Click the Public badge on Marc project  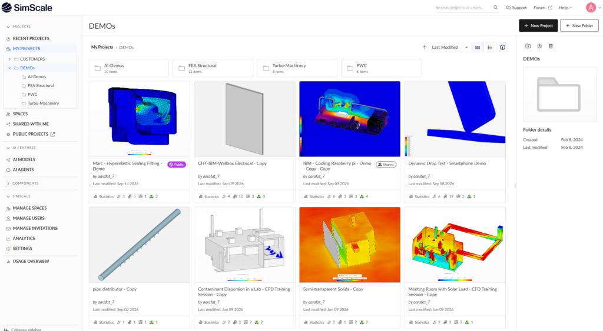pos(177,165)
